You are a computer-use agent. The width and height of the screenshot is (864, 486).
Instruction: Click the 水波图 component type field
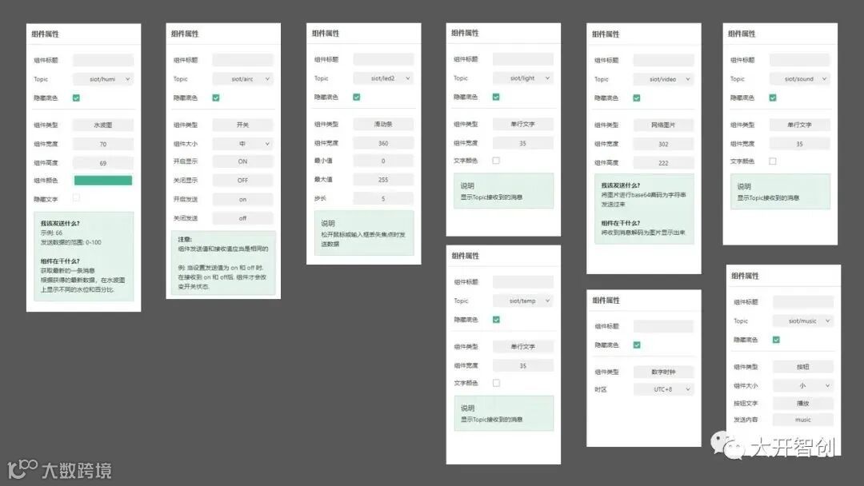[103, 125]
